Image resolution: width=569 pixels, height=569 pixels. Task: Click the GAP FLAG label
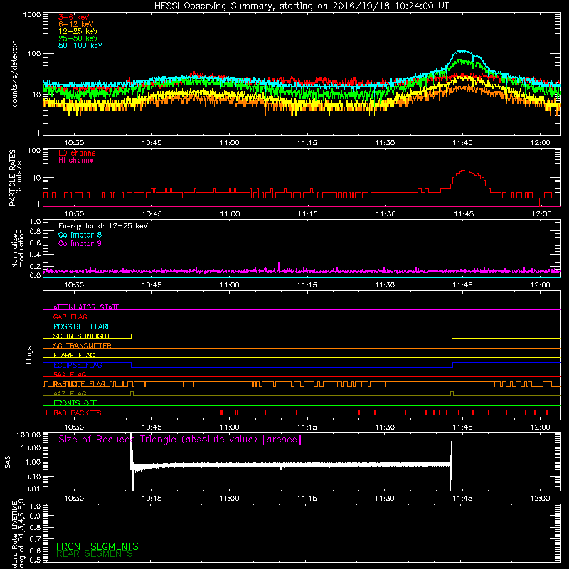[70, 317]
